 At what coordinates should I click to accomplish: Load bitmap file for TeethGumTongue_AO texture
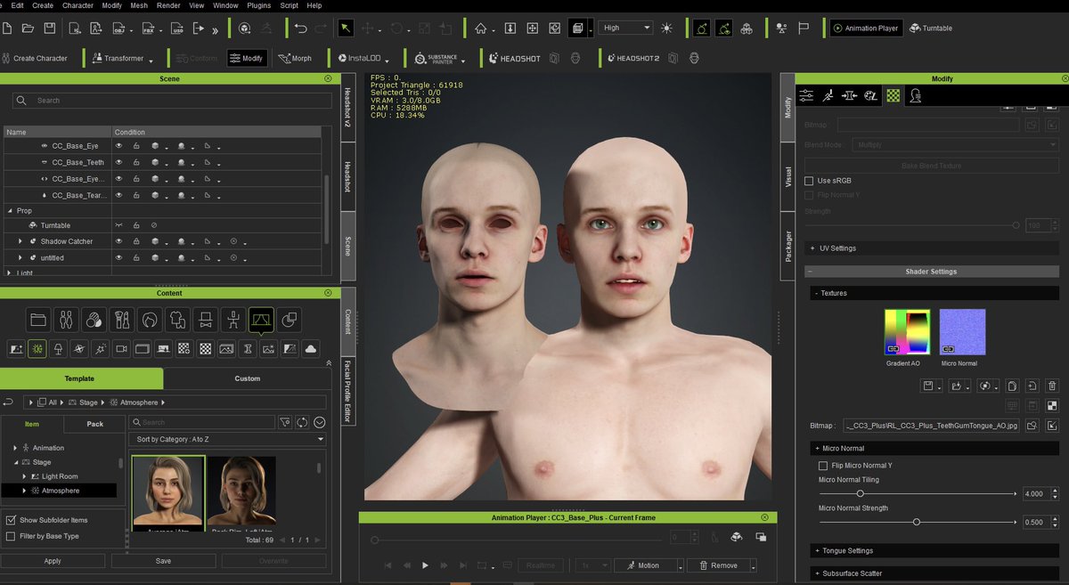click(x=1033, y=427)
